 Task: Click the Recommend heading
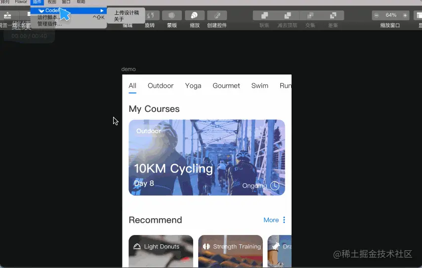click(x=155, y=220)
